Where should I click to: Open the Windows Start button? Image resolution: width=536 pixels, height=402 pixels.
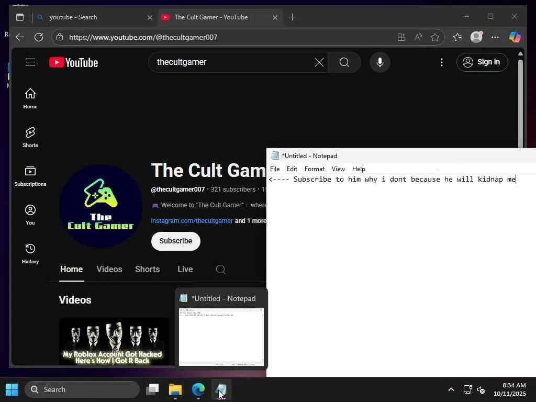(x=12, y=389)
